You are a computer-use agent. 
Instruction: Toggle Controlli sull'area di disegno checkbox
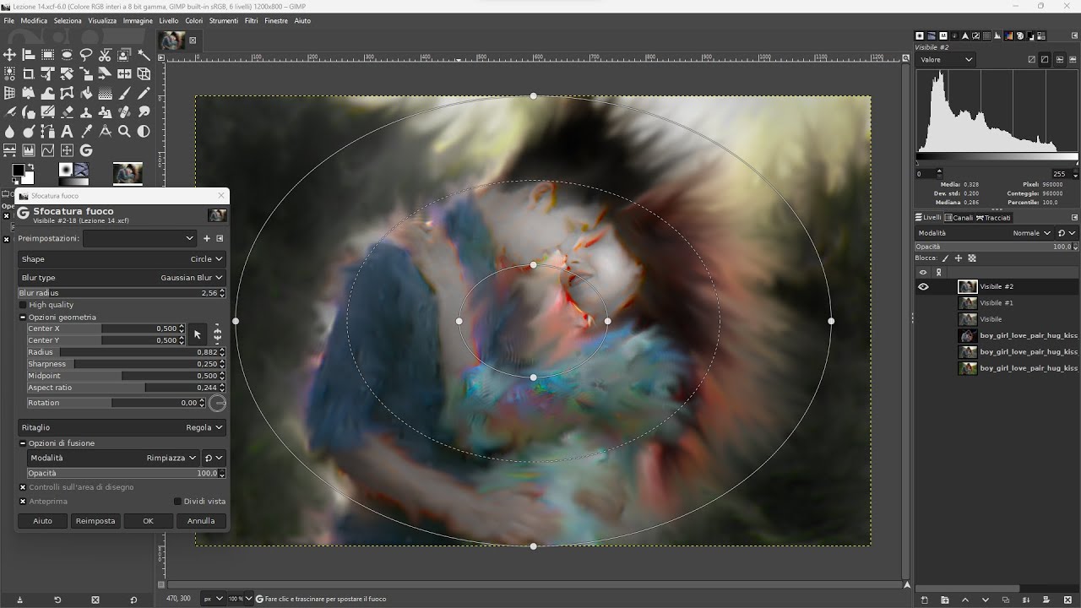pos(23,487)
